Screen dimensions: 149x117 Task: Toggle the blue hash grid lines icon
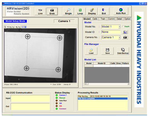(x=23, y=27)
